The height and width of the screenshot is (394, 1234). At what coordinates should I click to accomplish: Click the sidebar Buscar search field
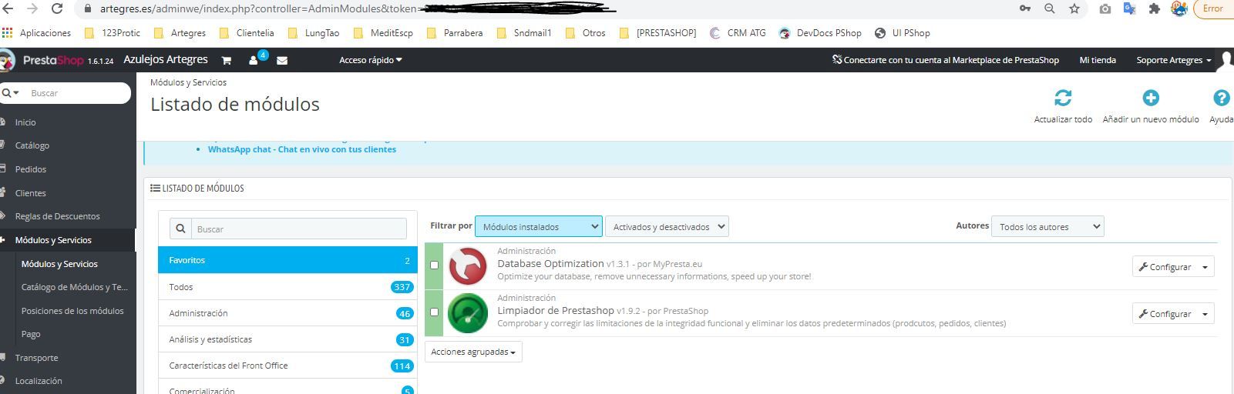[x=76, y=93]
